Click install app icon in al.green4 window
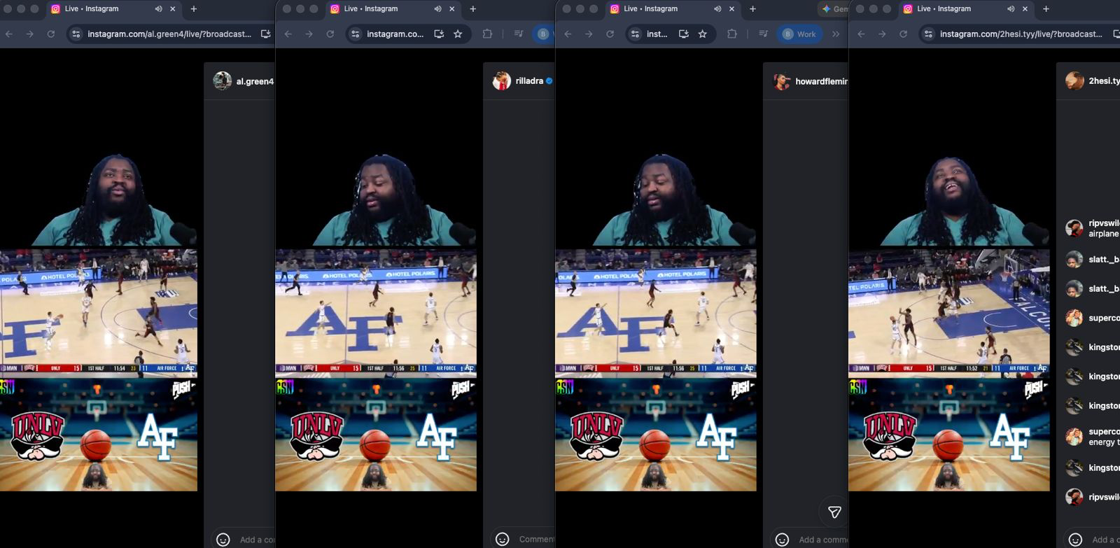 265,34
